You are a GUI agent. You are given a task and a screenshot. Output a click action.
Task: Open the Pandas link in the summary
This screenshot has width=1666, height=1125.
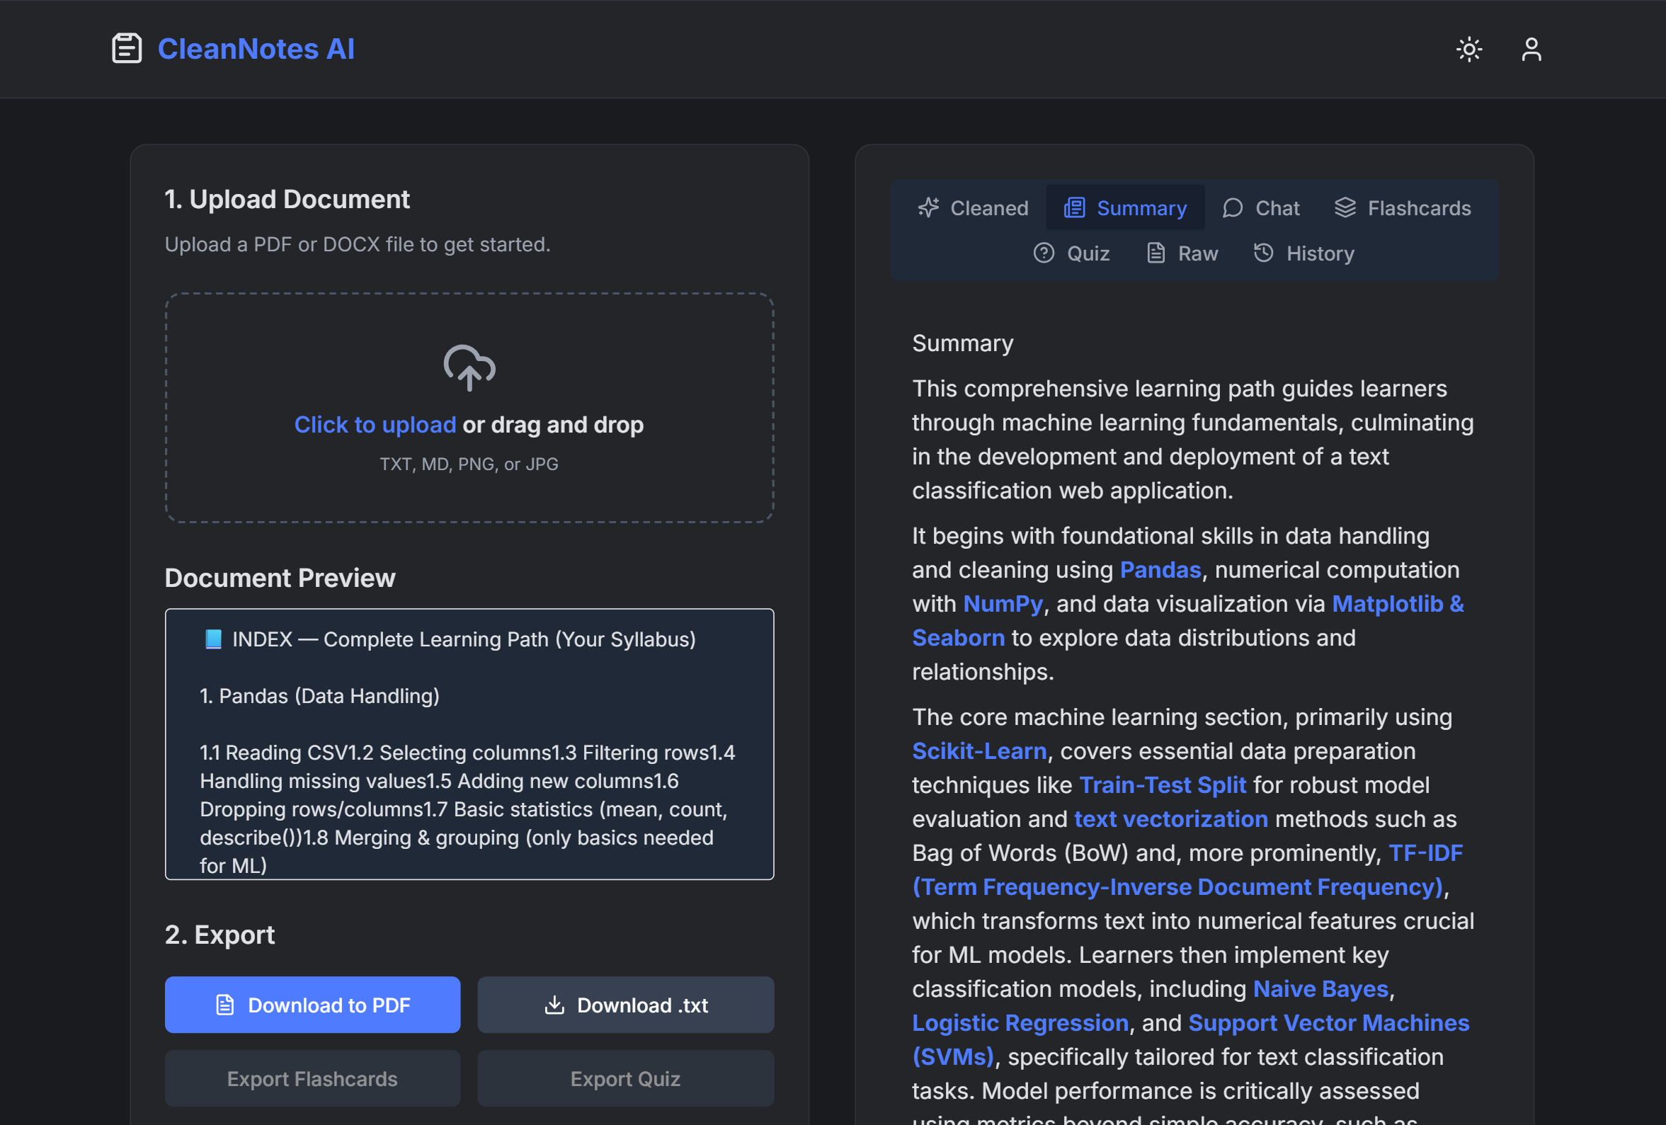1160,569
